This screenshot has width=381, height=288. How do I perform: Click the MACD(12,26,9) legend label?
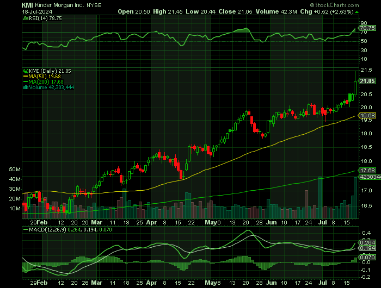(x=47, y=229)
